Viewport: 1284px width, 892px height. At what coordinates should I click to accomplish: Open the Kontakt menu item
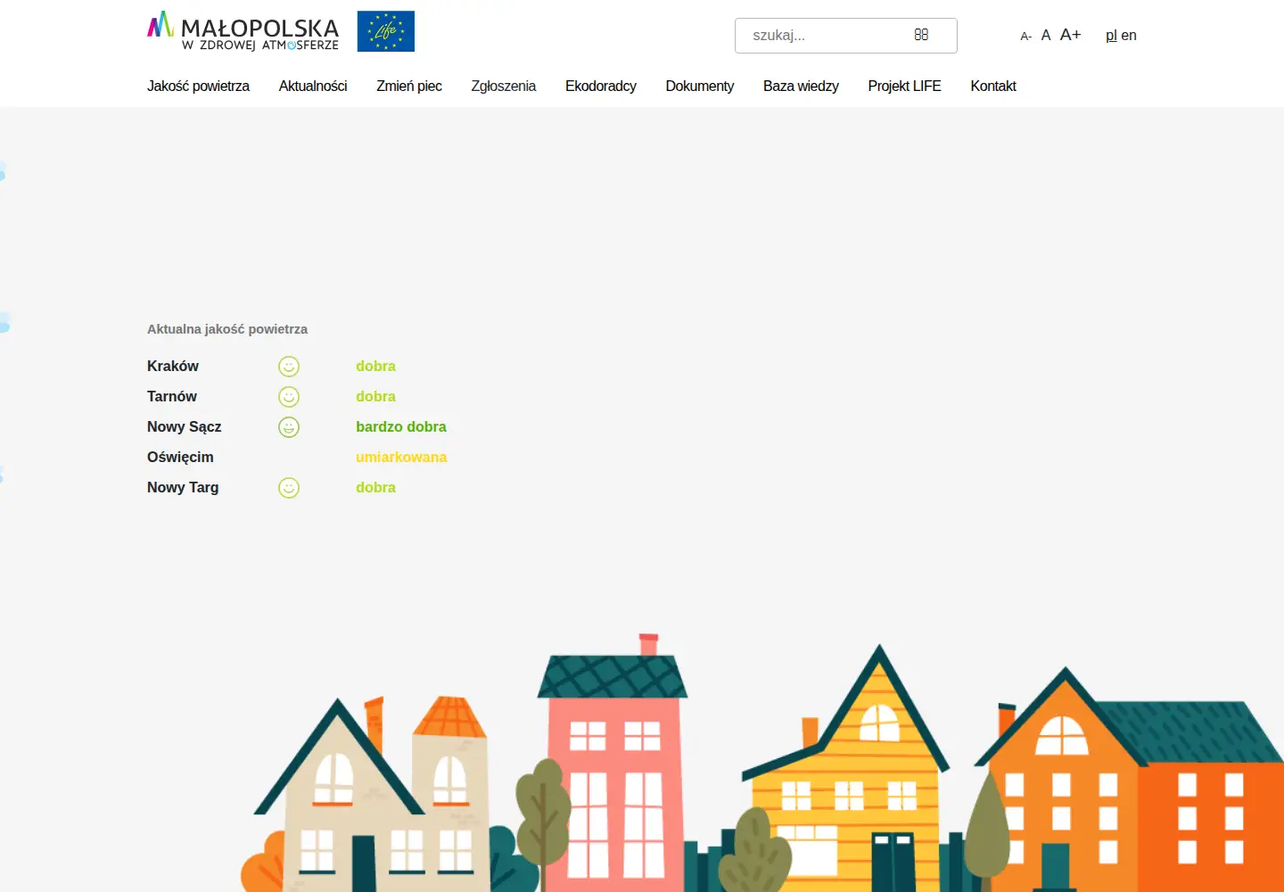point(993,87)
